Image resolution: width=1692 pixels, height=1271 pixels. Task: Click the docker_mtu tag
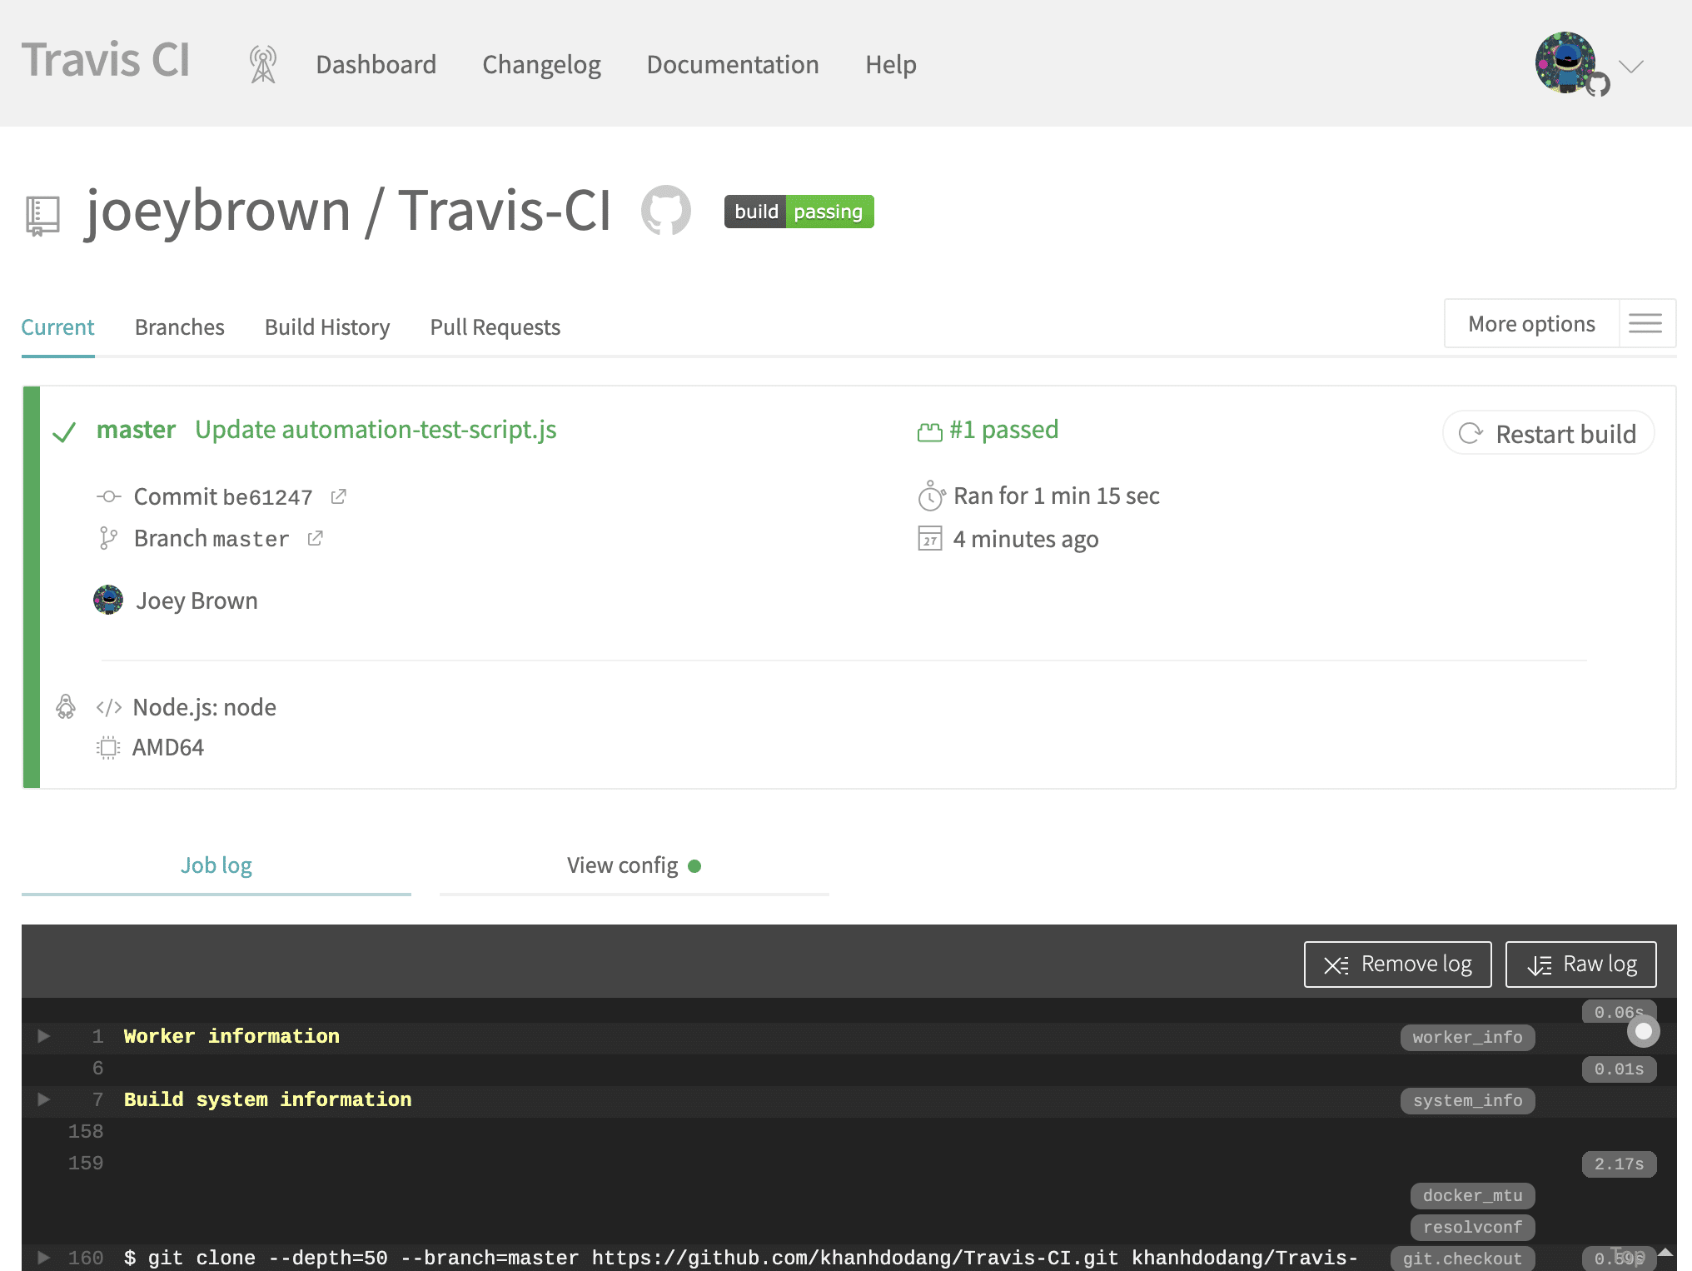1472,1196
